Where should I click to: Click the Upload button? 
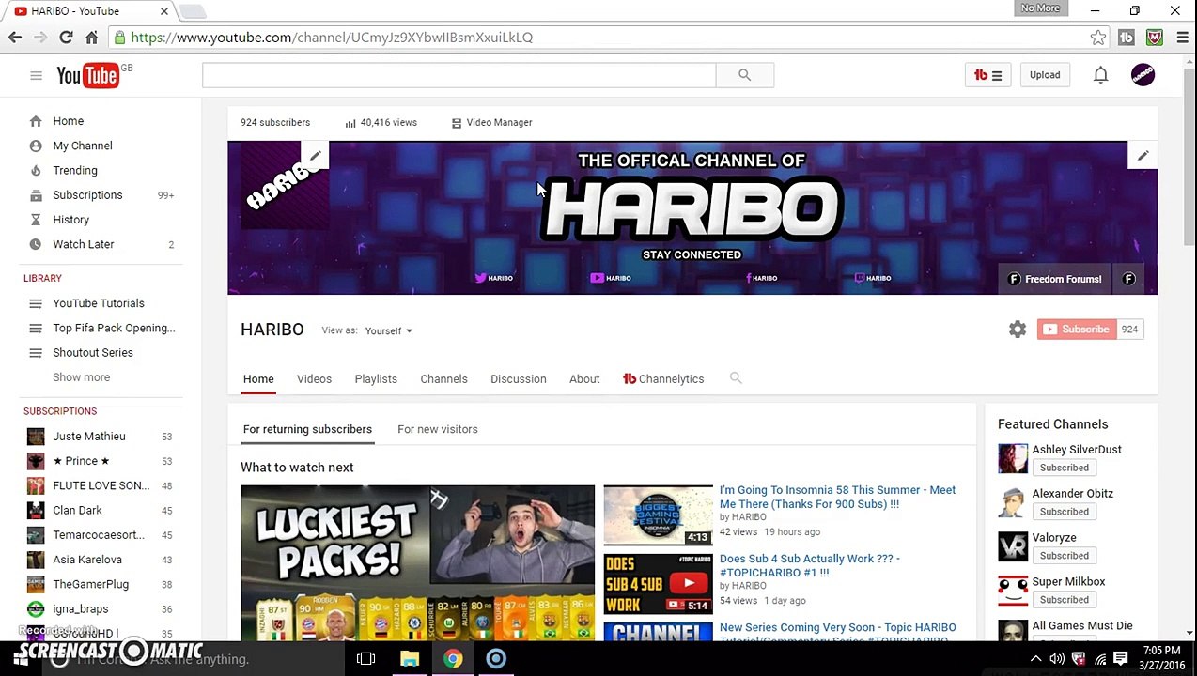[1045, 75]
